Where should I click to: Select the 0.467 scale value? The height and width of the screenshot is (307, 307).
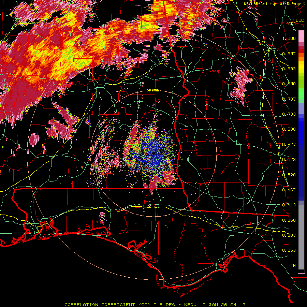(289, 190)
